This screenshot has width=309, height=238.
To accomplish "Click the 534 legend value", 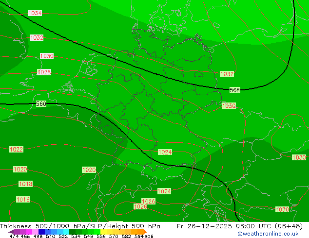I will pyautogui.click(x=76, y=236).
